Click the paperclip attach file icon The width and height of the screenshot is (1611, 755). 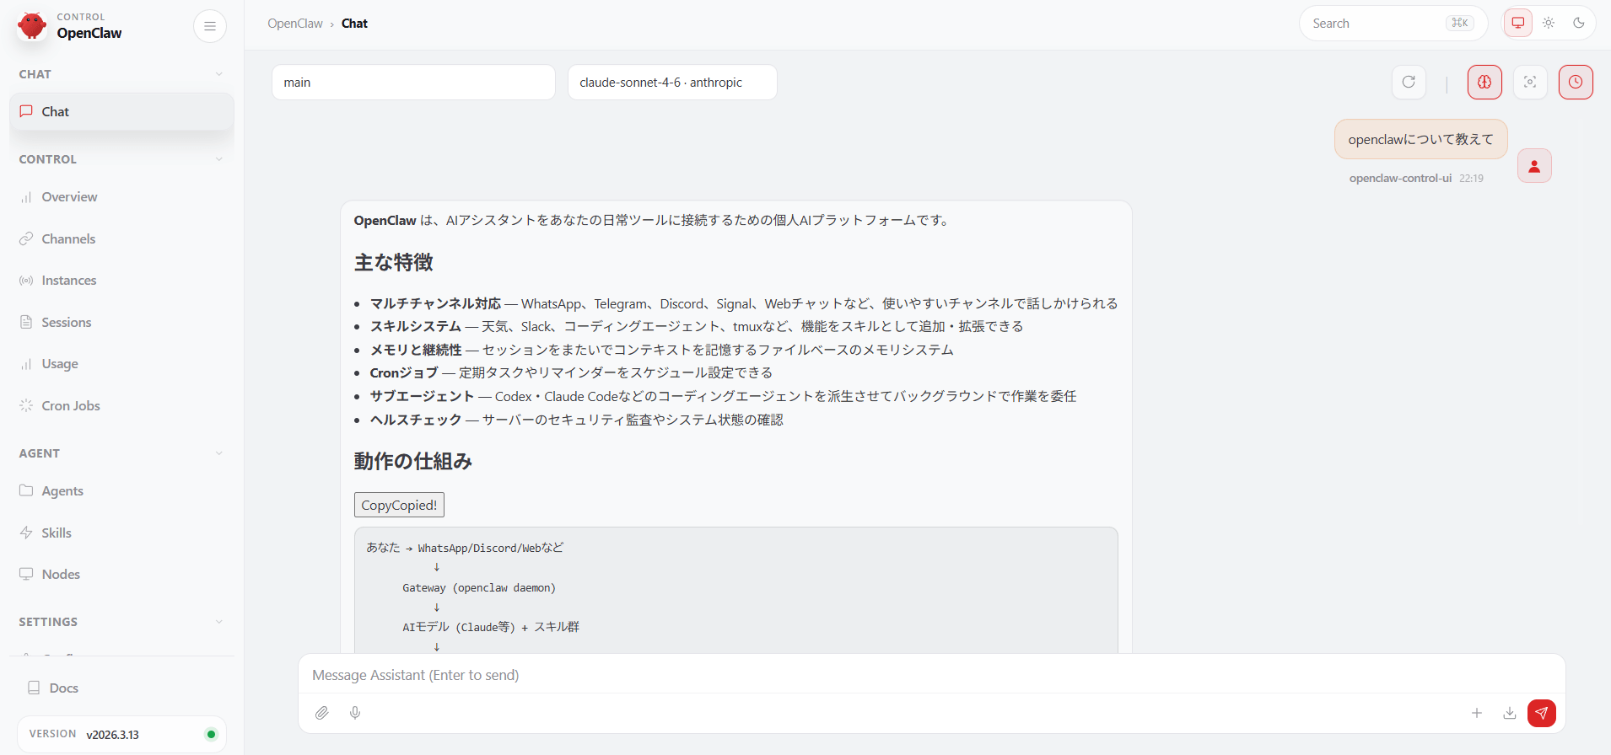pos(322,713)
